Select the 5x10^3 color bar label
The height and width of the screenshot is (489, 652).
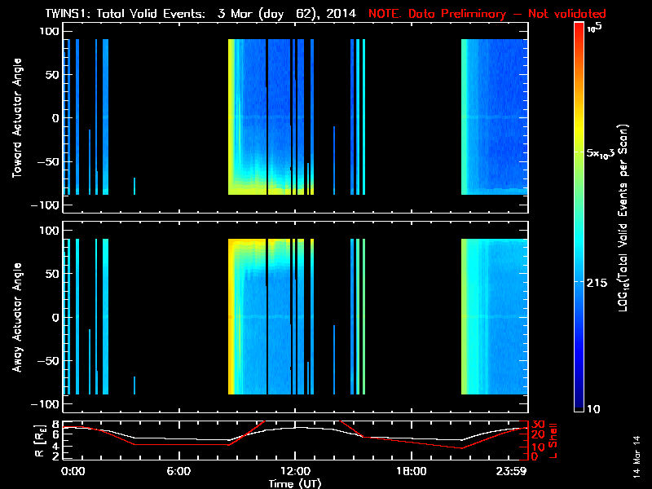[x=603, y=153]
